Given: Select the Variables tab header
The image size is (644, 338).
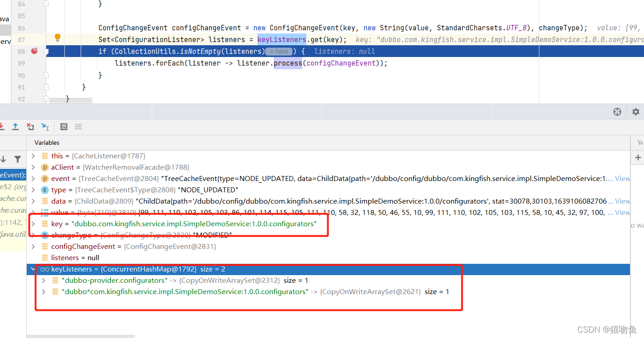Looking at the screenshot, I should tap(47, 143).
